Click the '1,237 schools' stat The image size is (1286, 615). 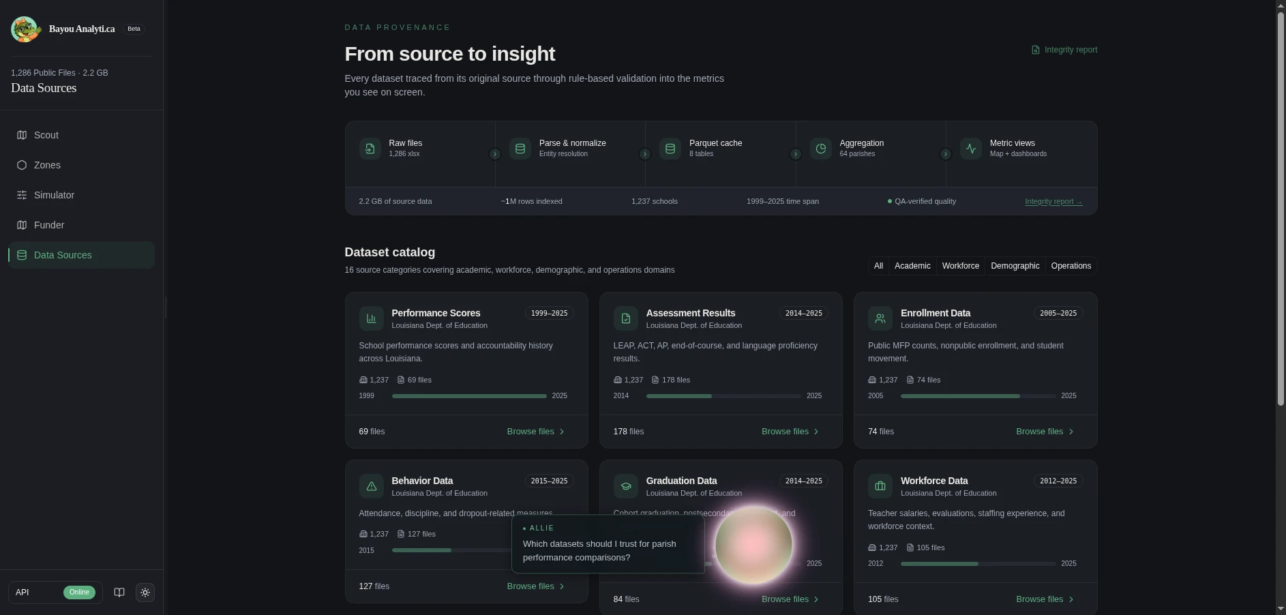point(655,202)
